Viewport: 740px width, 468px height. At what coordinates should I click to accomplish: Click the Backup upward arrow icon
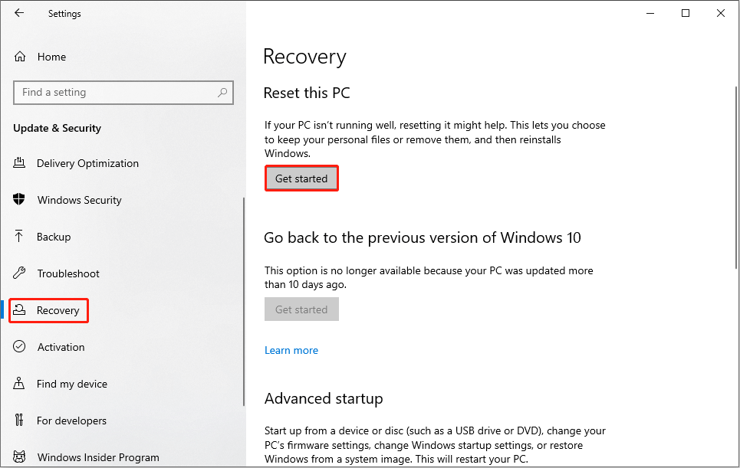19,236
